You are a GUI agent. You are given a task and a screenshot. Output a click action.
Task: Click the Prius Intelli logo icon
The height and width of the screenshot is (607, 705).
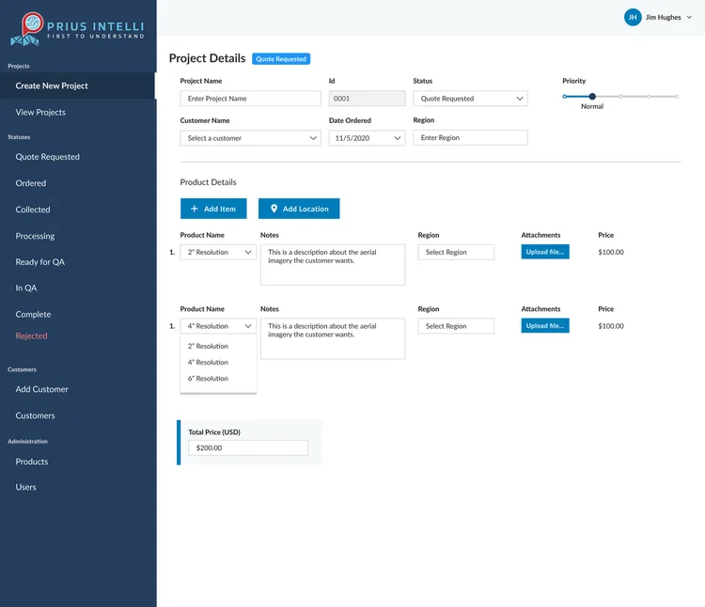tap(33, 27)
